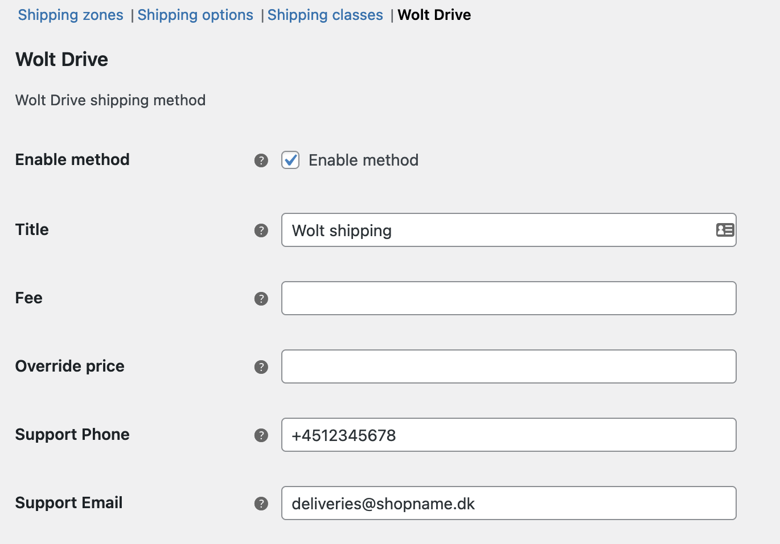Go to Shipping classes section

[325, 15]
